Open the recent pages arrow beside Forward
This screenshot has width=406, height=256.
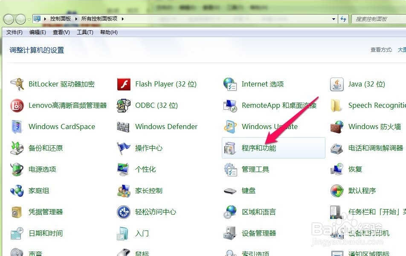(29, 20)
